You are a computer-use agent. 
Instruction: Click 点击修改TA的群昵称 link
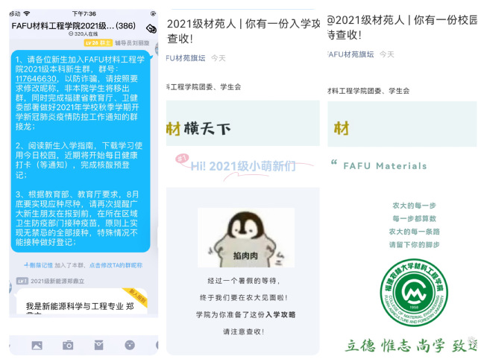116,264
